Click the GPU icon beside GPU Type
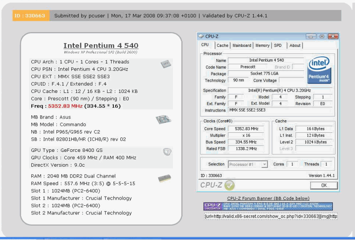Image resolution: width=355 pixels, height=240 pixels. tap(167, 151)
